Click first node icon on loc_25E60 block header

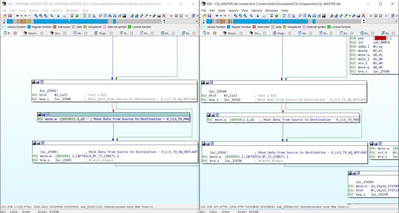pyautogui.click(x=203, y=83)
